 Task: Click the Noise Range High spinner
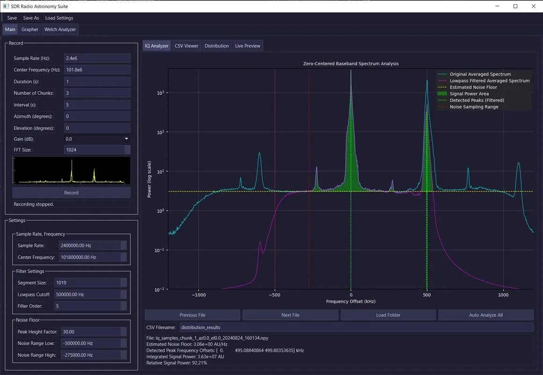(124, 355)
